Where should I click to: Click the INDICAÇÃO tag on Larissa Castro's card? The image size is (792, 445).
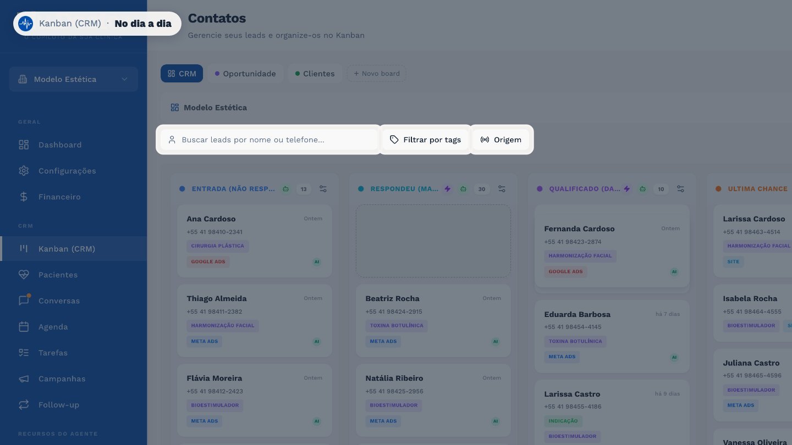click(563, 421)
